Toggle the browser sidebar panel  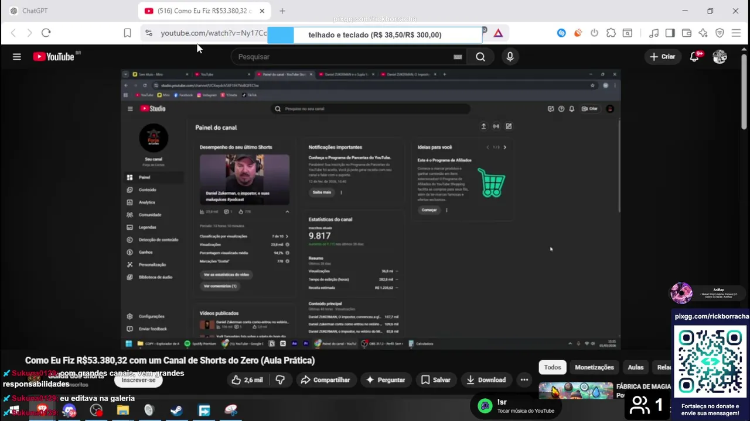coord(670,33)
